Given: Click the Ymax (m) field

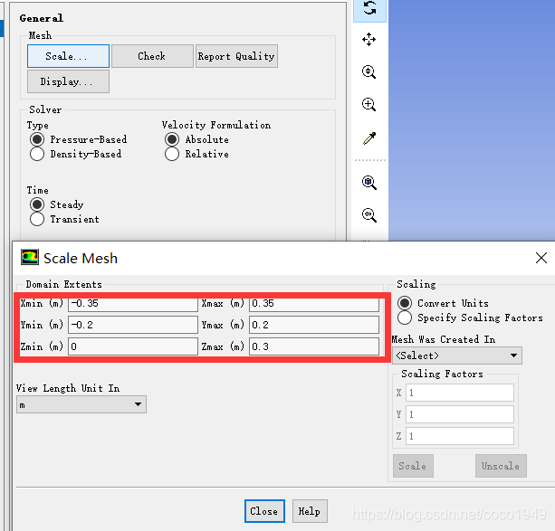Looking at the screenshot, I should coord(314,325).
